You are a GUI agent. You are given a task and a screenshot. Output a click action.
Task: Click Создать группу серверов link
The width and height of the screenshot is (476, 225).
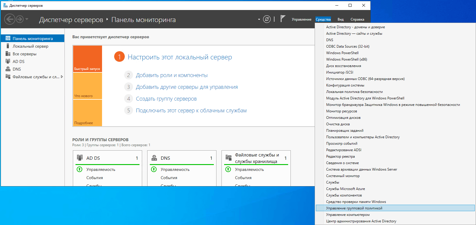click(166, 99)
